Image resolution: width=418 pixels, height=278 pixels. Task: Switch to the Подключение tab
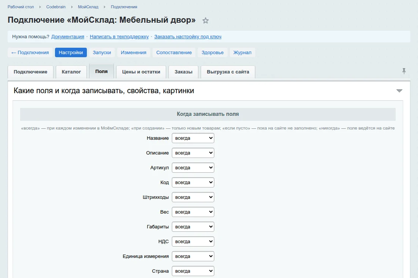click(30, 72)
